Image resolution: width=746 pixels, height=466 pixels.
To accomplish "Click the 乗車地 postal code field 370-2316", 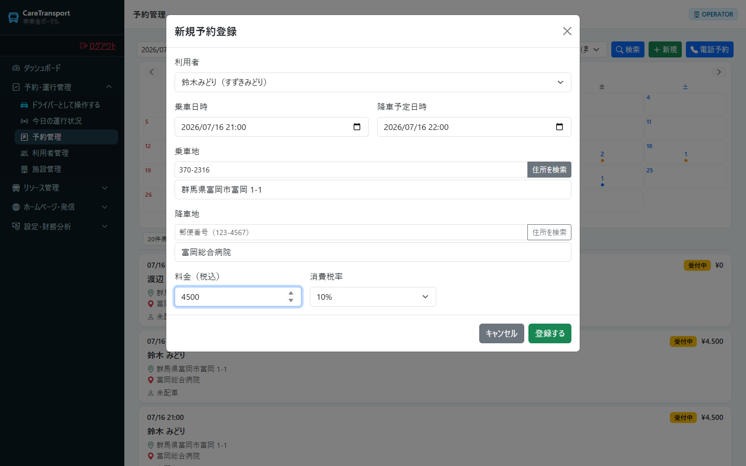I will coord(351,170).
